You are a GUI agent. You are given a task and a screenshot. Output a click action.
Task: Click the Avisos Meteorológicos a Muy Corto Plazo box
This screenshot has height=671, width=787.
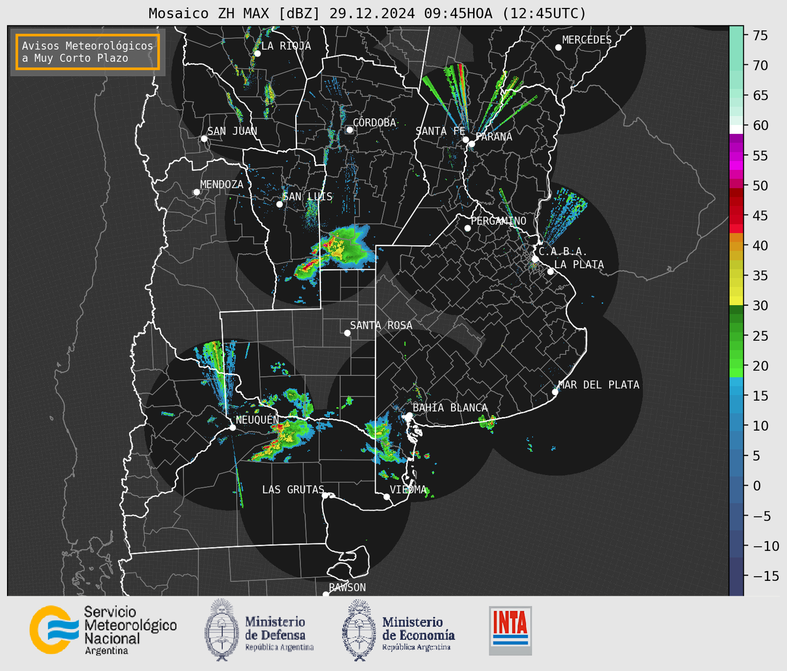pos(88,52)
